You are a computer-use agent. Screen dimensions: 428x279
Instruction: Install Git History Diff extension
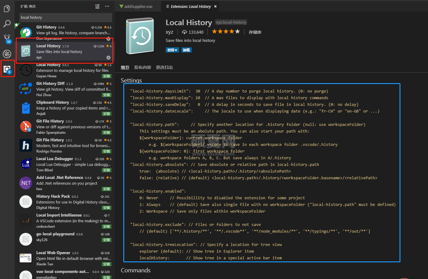107,95
